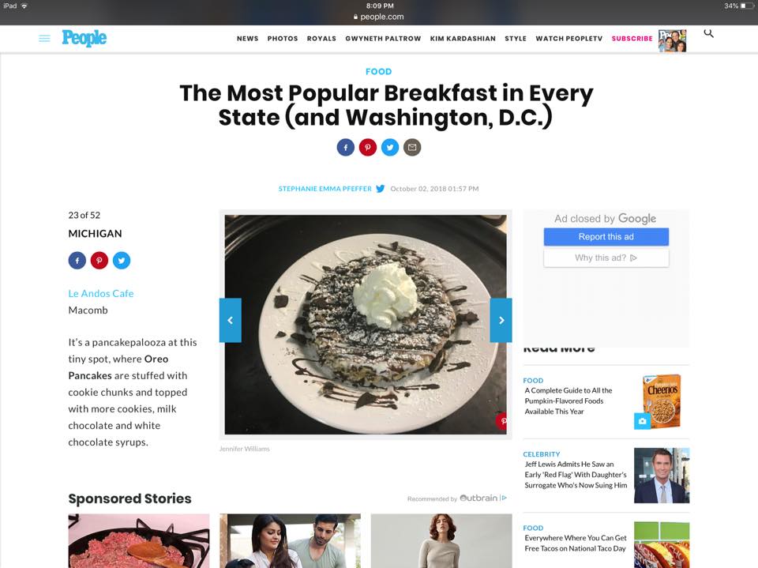Open Le Andos Cafe link

[101, 293]
